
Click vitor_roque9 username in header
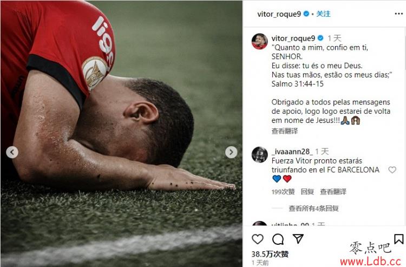(x=279, y=14)
